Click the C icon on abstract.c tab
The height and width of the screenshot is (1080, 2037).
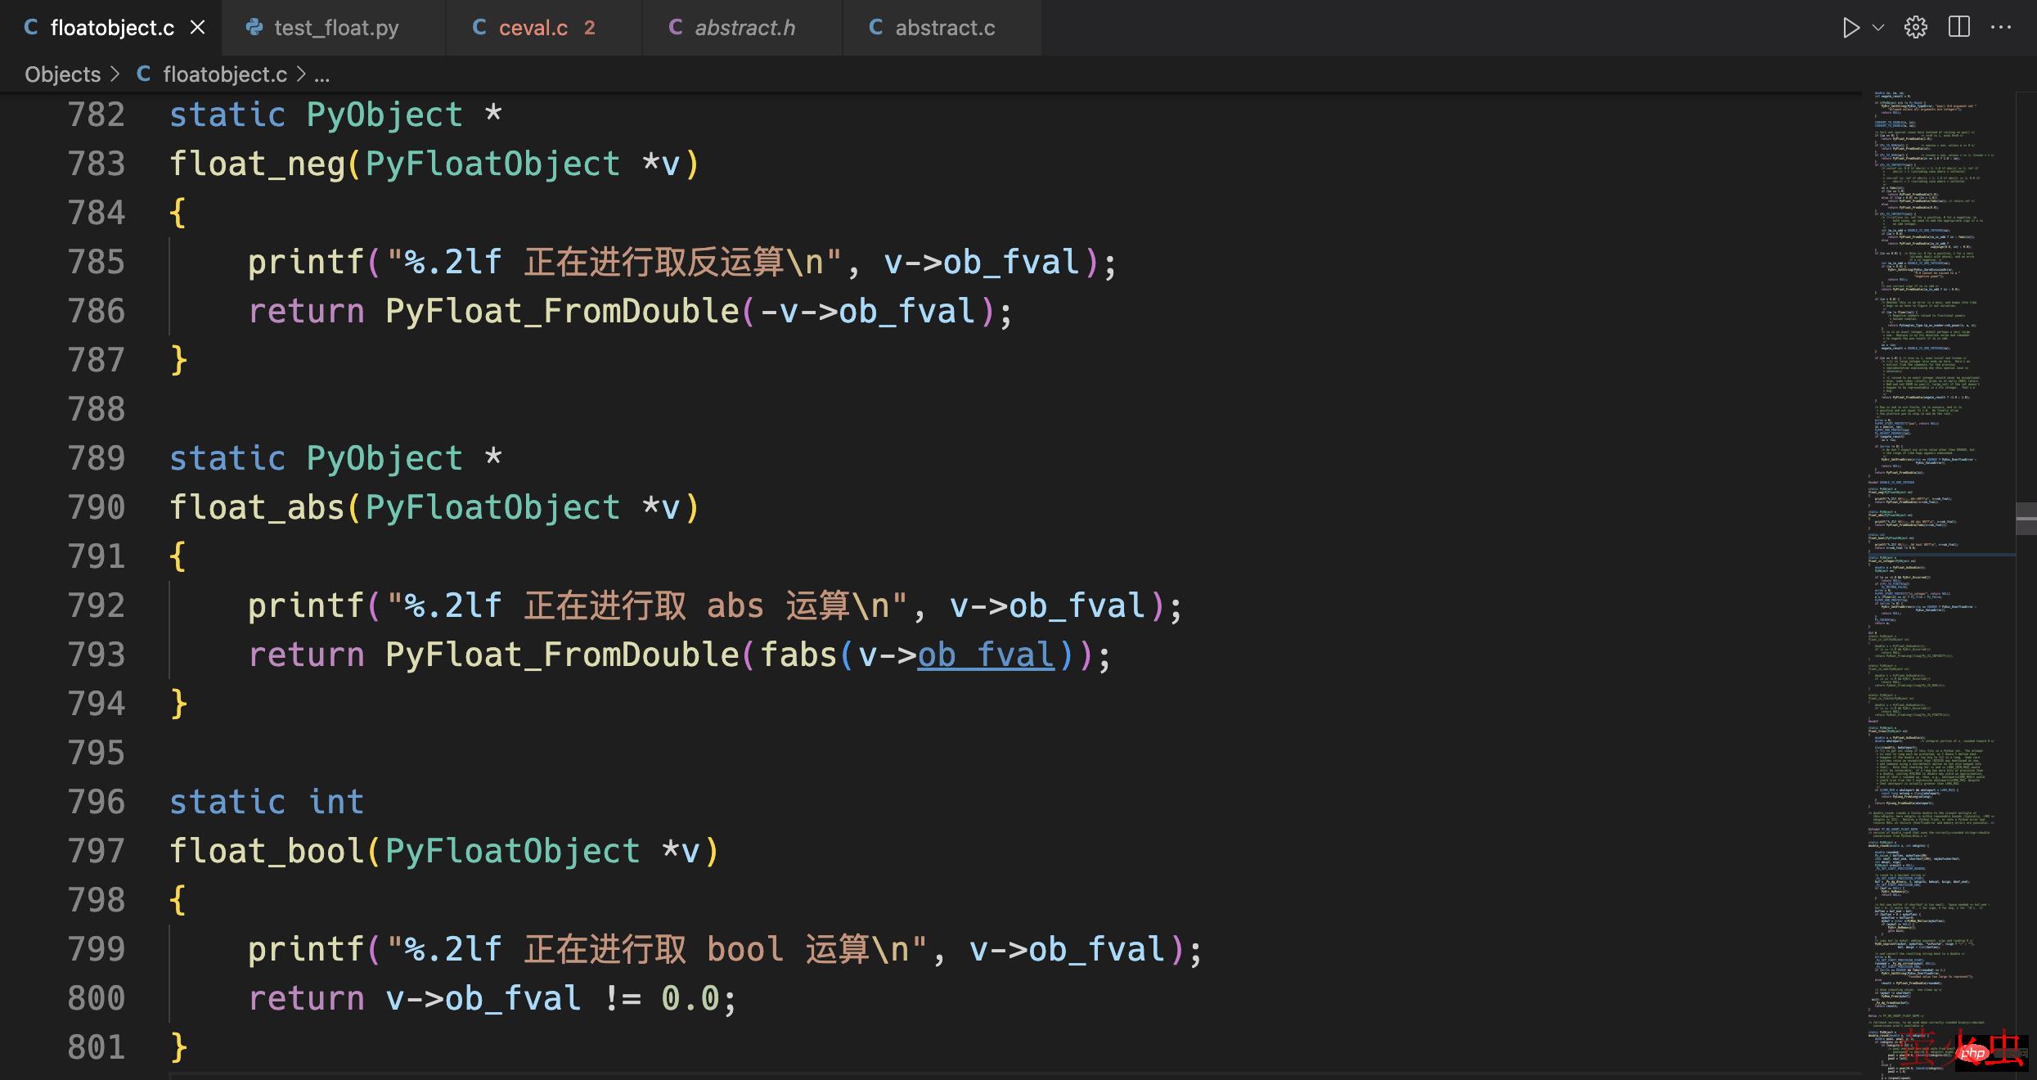pyautogui.click(x=875, y=27)
